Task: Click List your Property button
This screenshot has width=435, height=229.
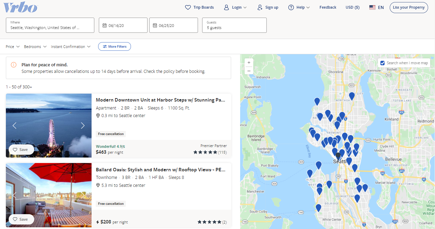Action: coord(408,7)
